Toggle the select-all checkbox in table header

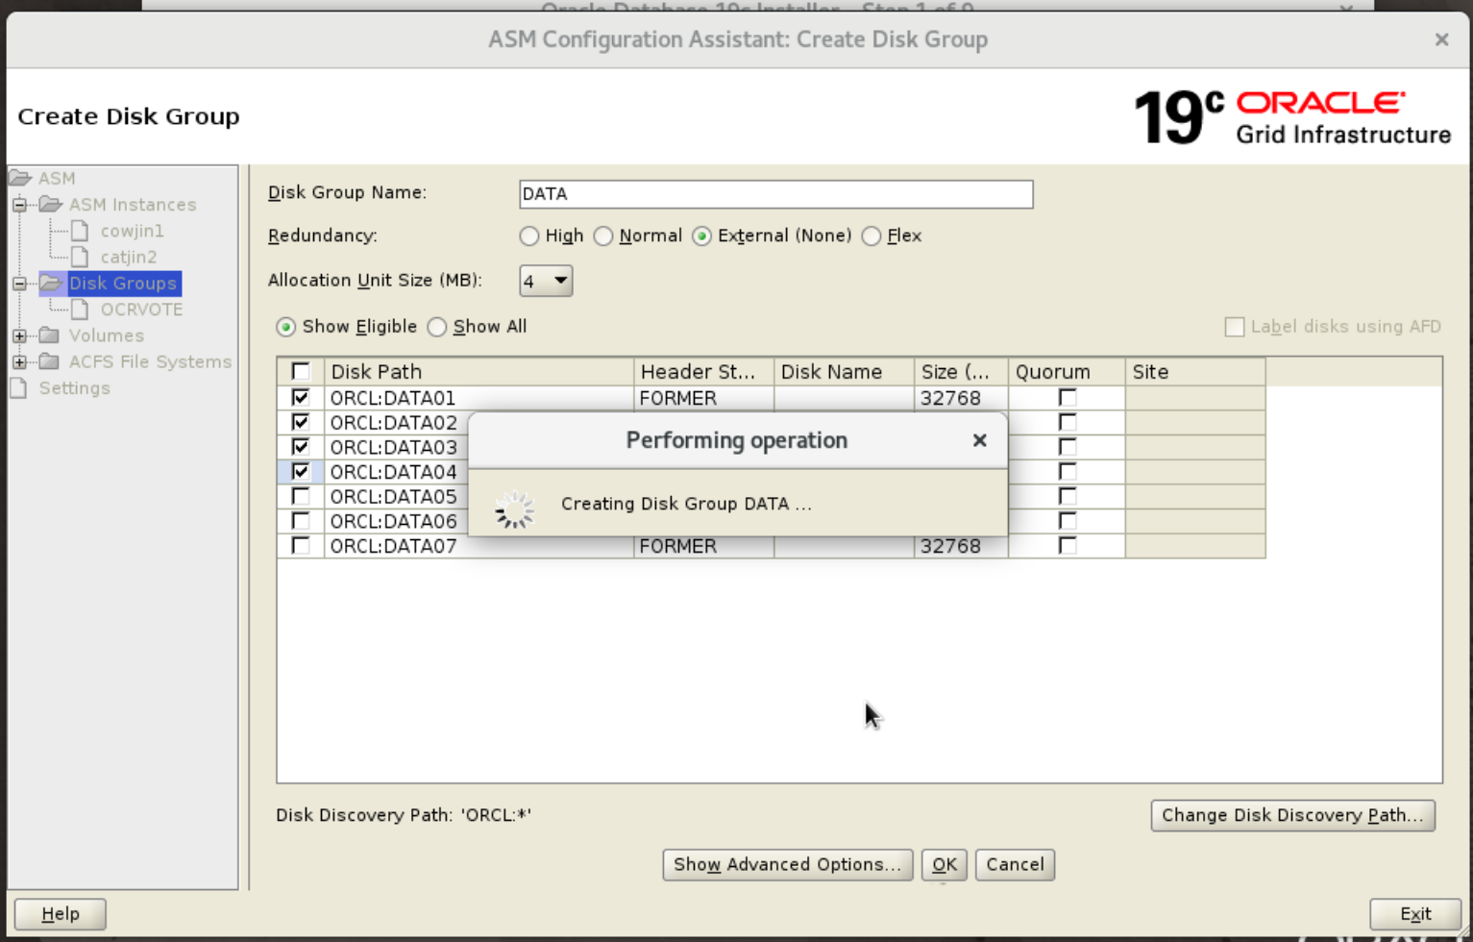point(301,371)
